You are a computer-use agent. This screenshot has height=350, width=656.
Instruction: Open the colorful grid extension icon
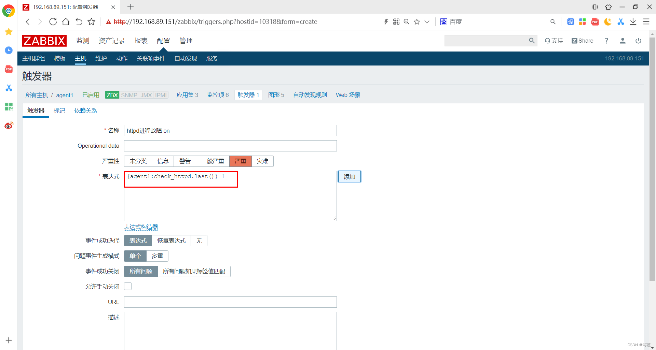(583, 22)
